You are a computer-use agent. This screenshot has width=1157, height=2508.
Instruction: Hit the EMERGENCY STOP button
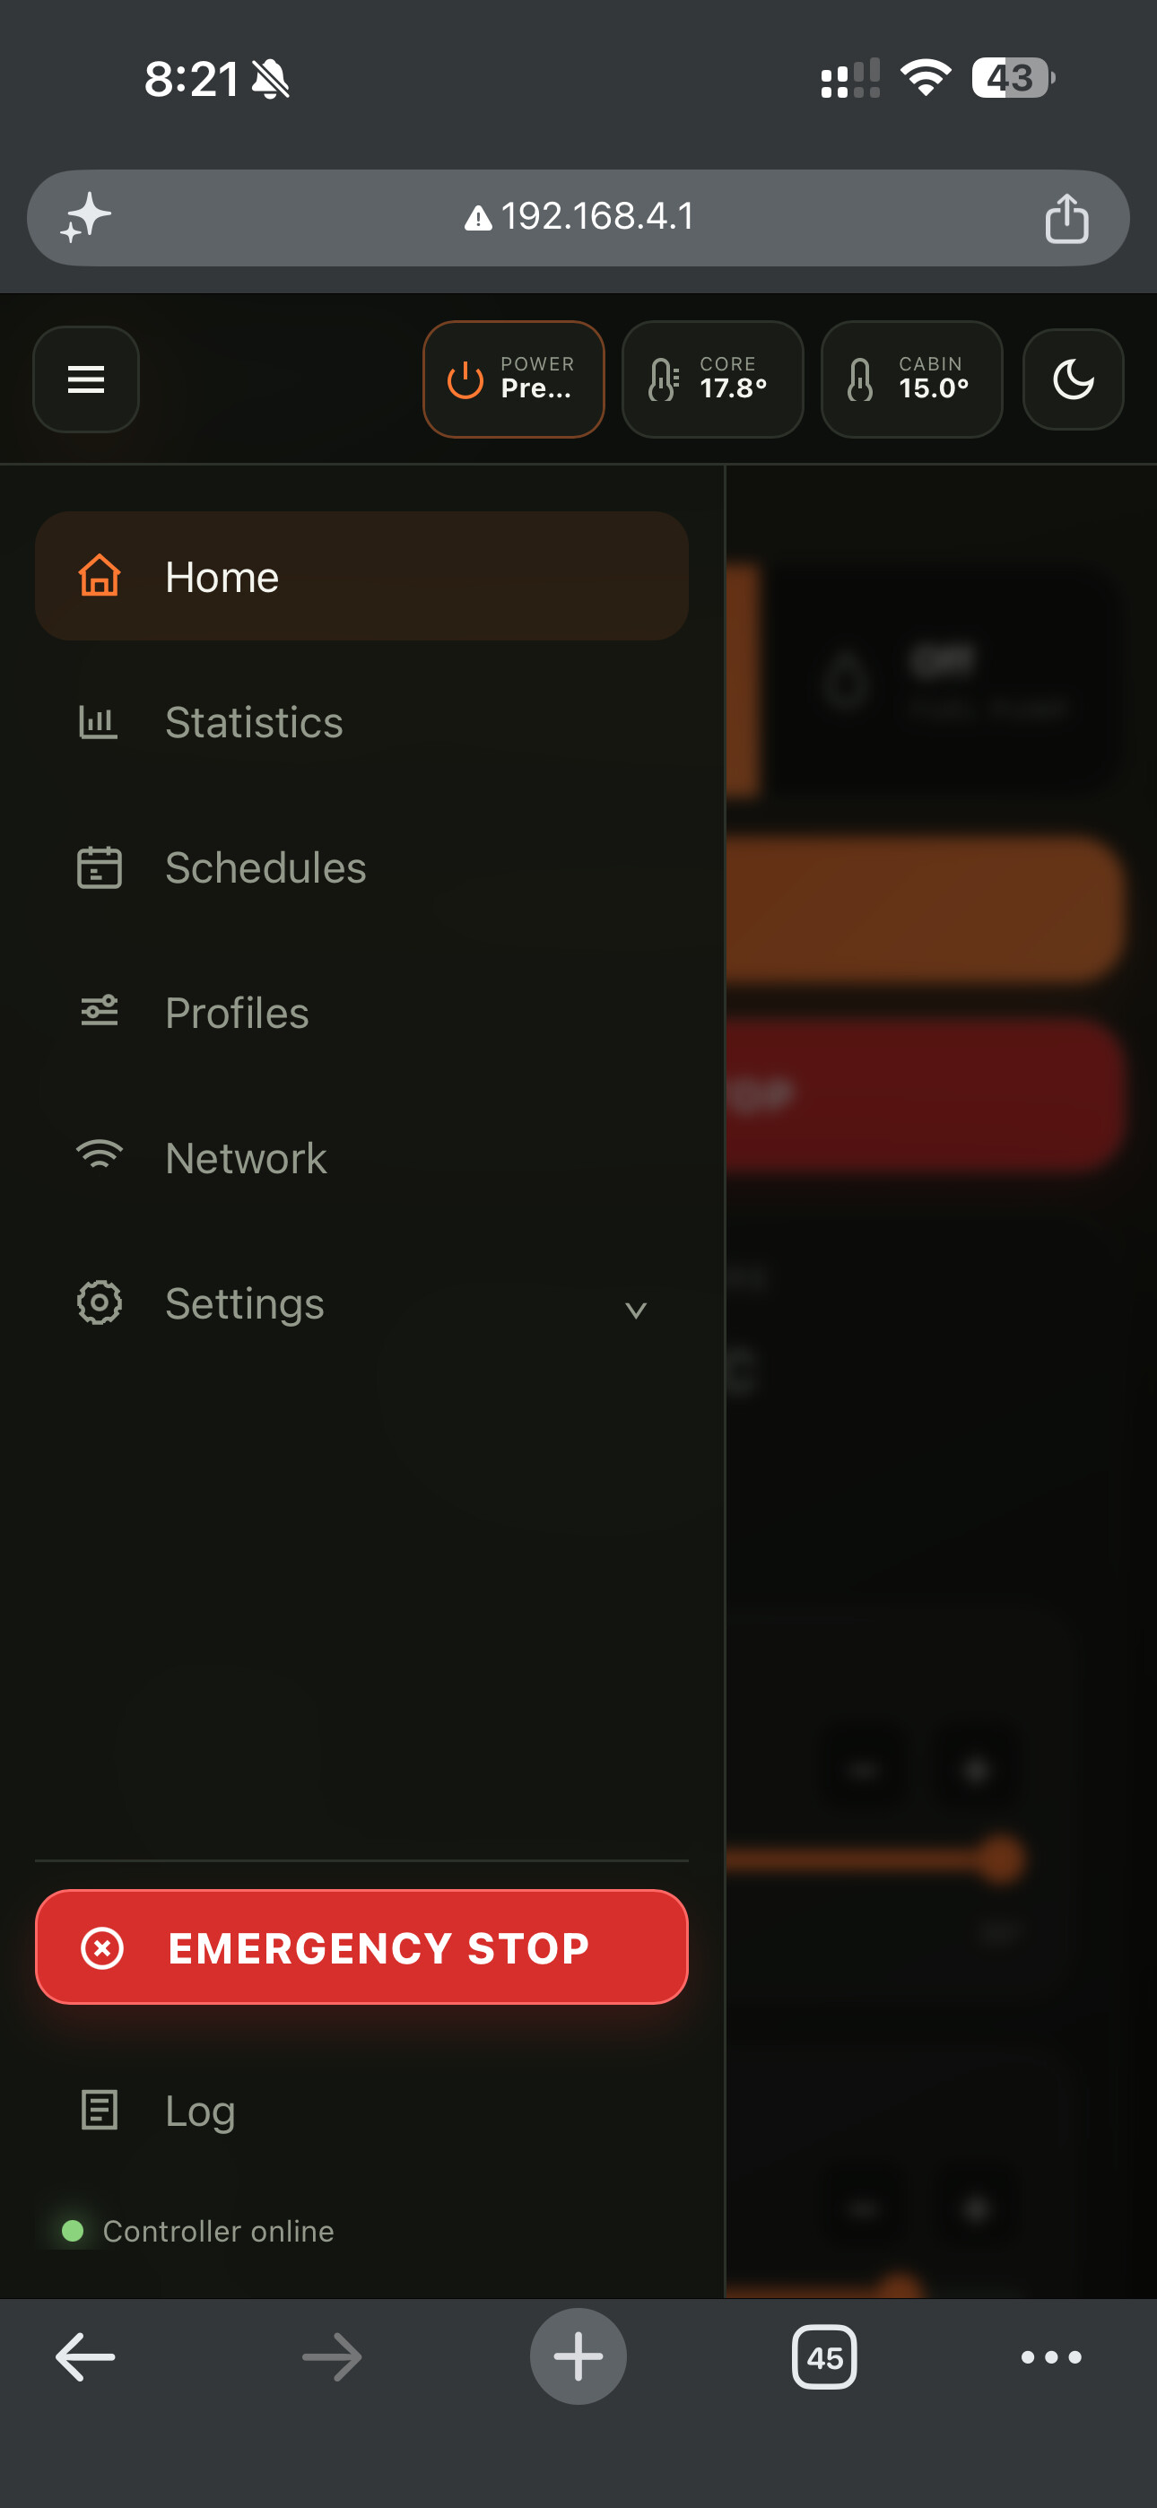point(361,1947)
